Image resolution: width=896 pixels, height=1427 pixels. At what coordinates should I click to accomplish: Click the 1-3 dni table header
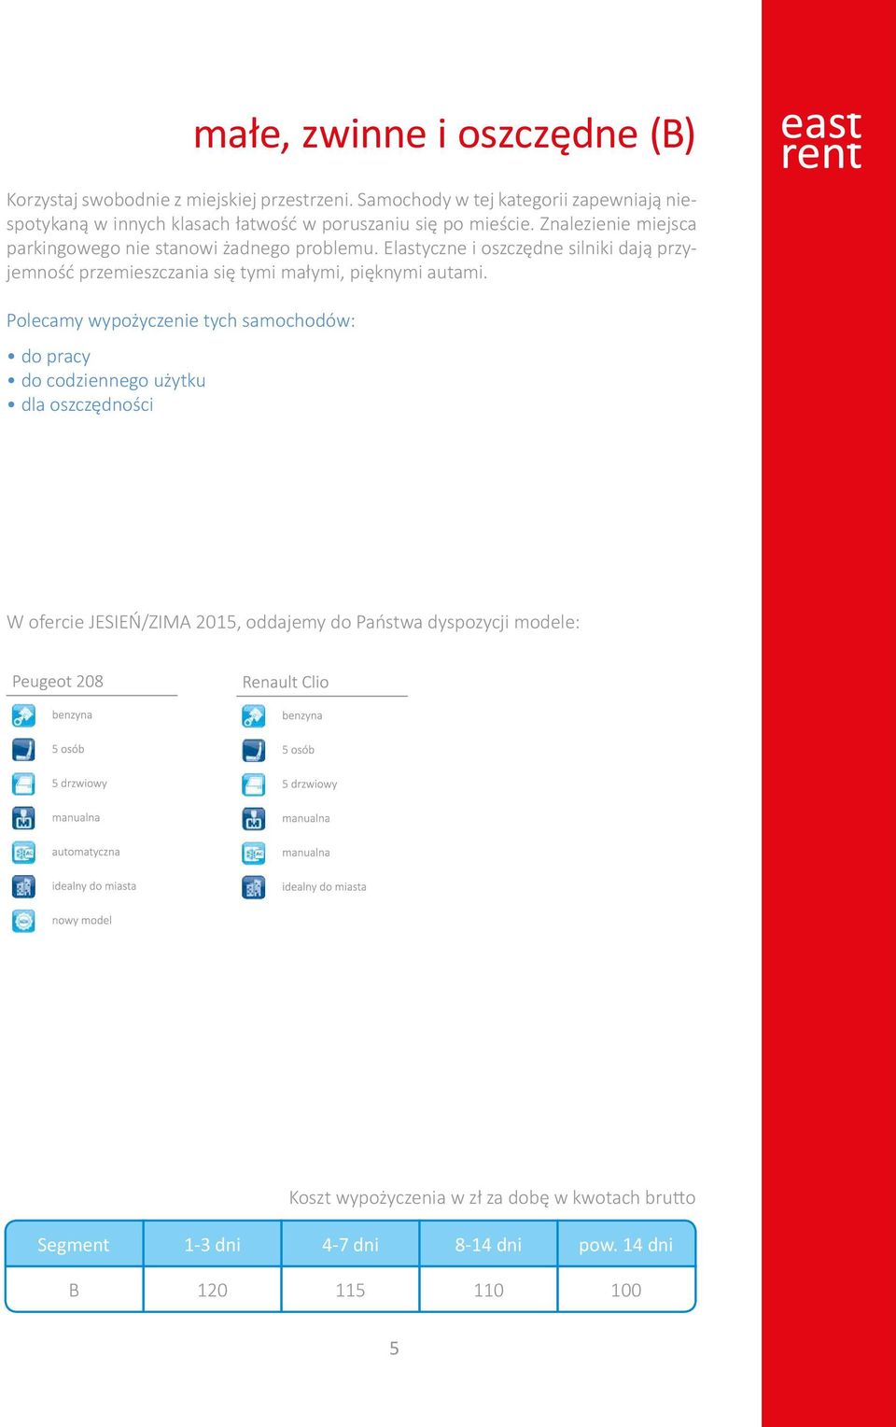(213, 1245)
